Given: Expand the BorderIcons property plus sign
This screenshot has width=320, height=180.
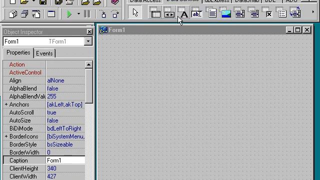Looking at the screenshot, I should [x=6, y=136].
